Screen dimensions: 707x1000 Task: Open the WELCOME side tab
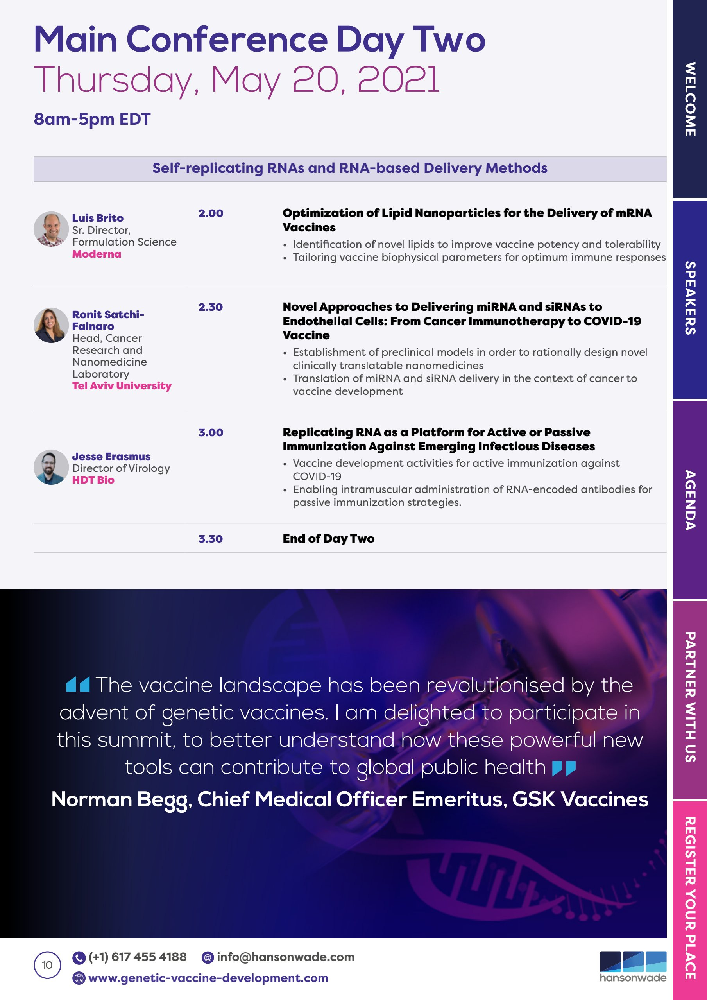[690, 99]
